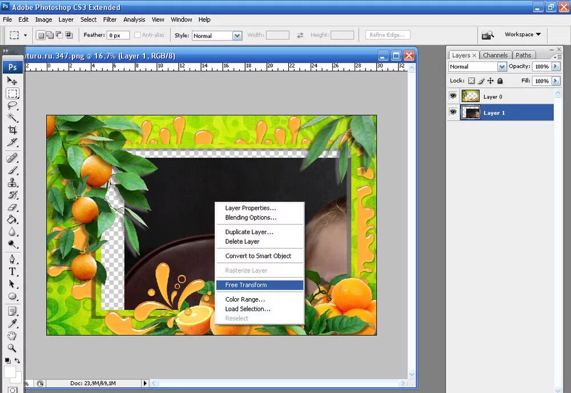
Task: Select the Path Selection tool
Action: click(12, 284)
